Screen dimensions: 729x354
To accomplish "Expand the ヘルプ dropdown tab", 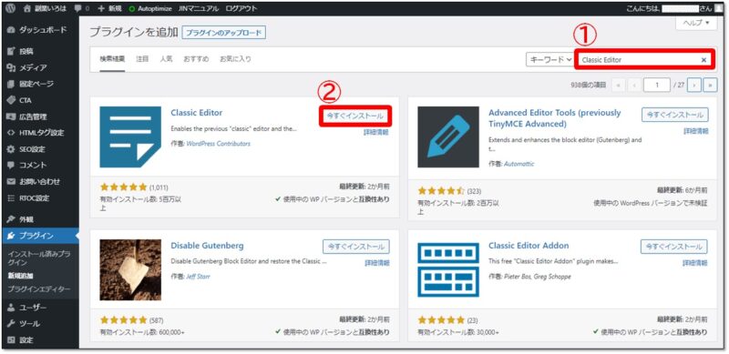I will (x=696, y=23).
